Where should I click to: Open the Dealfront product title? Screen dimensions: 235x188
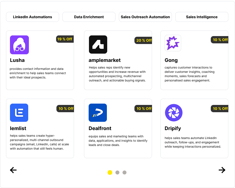pos(100,128)
